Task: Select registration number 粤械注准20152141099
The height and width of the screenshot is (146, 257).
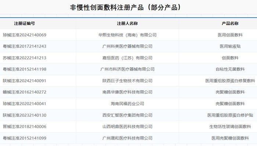Action: (x=25, y=138)
